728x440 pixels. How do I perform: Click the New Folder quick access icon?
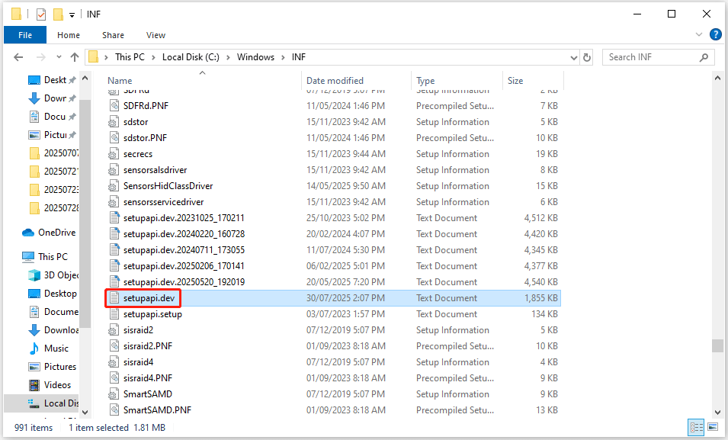pos(58,14)
